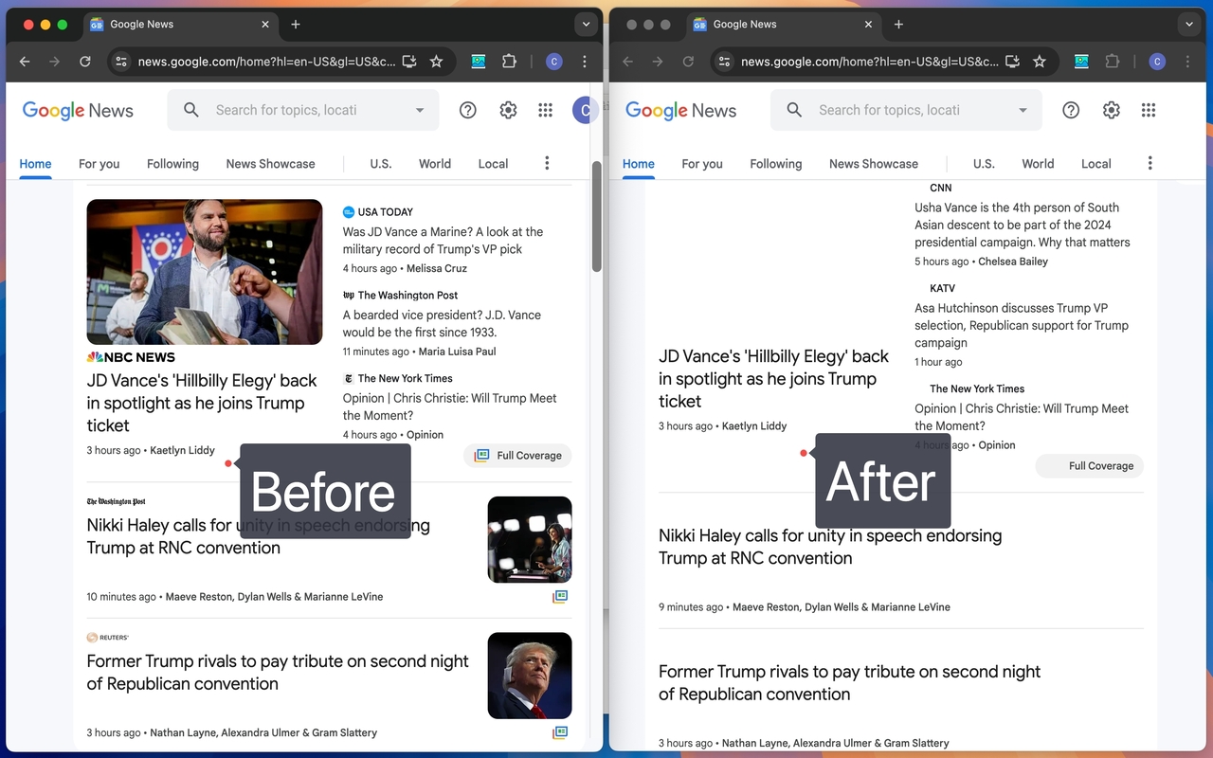Open KATV Asa Hutchinson story in right window
1213x758 pixels.
(1022, 326)
